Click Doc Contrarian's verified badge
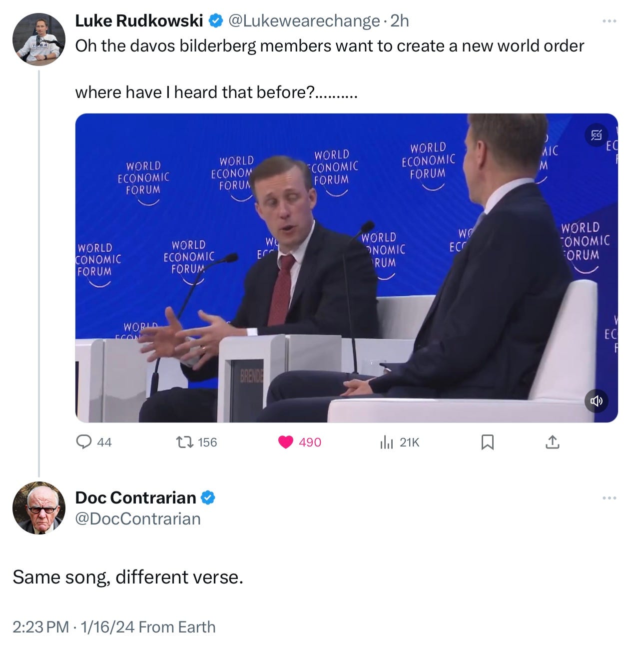Viewport: 639px width, 645px height. click(208, 497)
